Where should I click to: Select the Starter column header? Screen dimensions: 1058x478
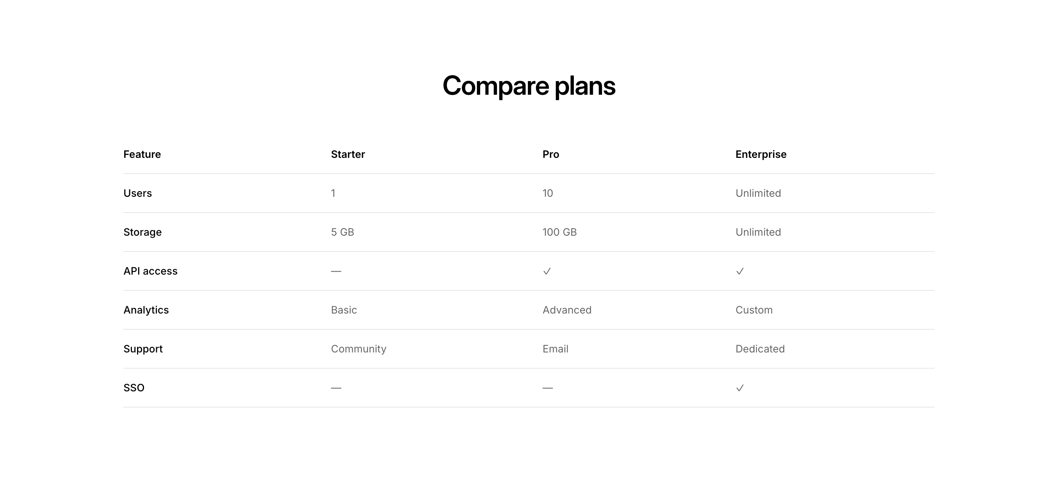[348, 154]
